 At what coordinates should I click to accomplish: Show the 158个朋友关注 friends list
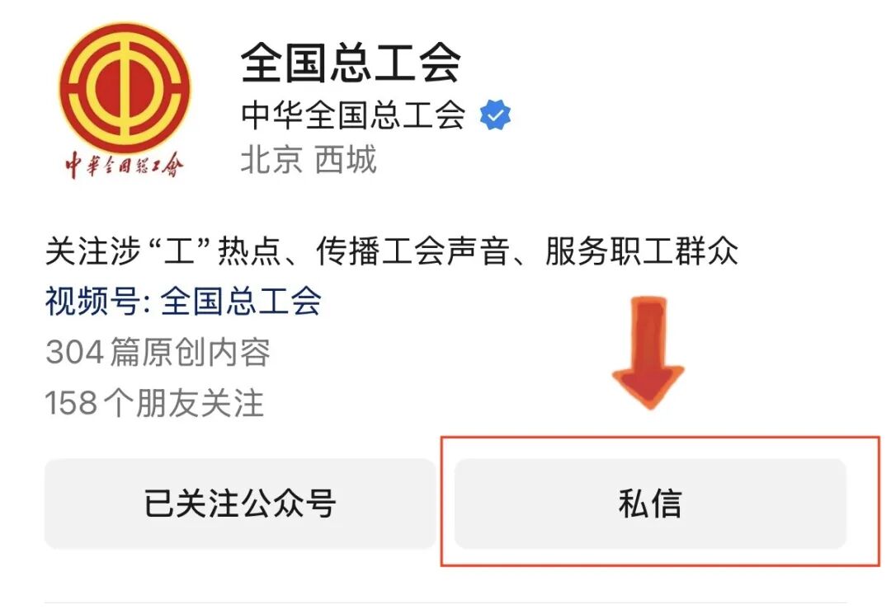(154, 403)
